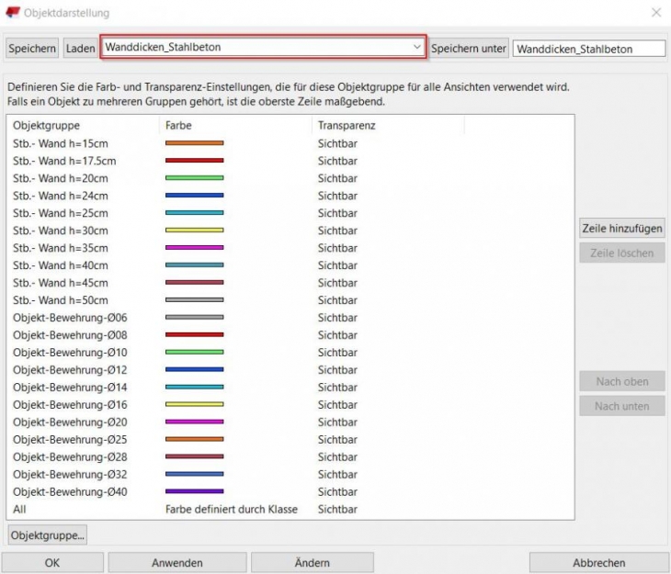The image size is (671, 574).
Task: Toggle Sichtbar transparency for Objekt-Bewehrung-Ø12
Action: 337,370
